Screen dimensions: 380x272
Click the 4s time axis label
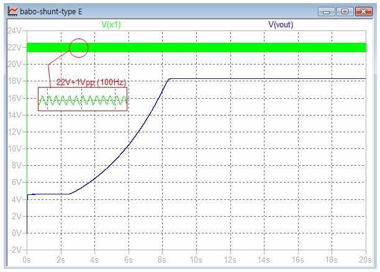[x=94, y=260]
